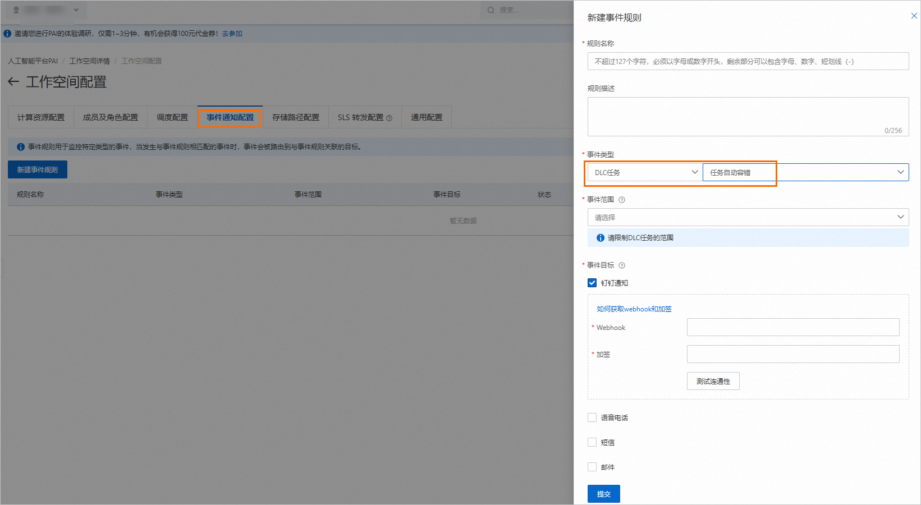Click the search magnifier icon in header
The height and width of the screenshot is (505, 921).
pyautogui.click(x=491, y=10)
